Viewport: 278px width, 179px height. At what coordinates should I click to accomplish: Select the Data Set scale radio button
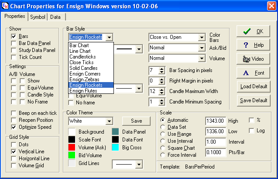[163, 127]
